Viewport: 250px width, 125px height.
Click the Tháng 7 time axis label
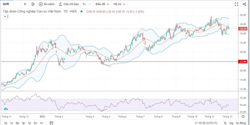pos(140,117)
